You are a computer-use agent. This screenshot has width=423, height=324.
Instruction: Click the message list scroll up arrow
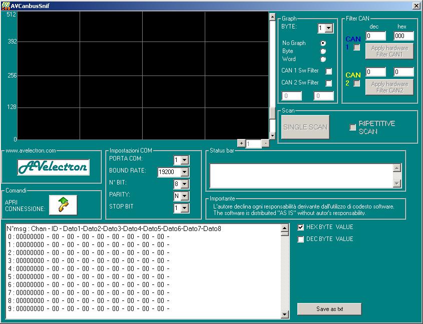pos(285,228)
